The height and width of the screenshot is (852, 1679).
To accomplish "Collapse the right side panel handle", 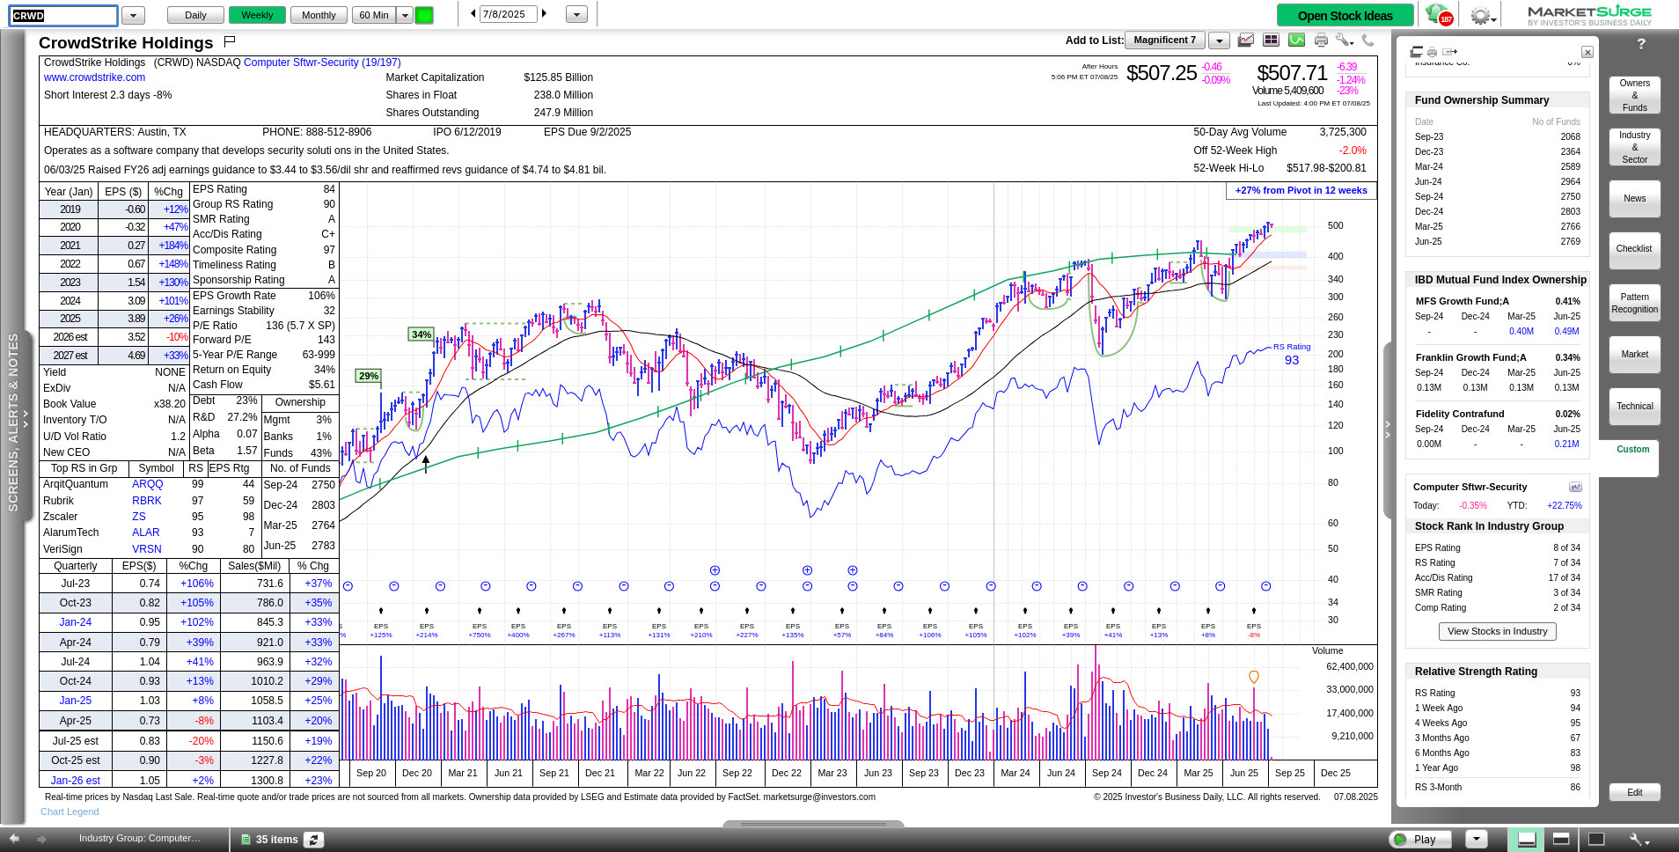I will (1388, 430).
